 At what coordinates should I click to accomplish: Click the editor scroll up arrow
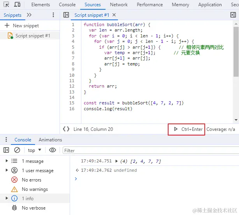pos(236,24)
